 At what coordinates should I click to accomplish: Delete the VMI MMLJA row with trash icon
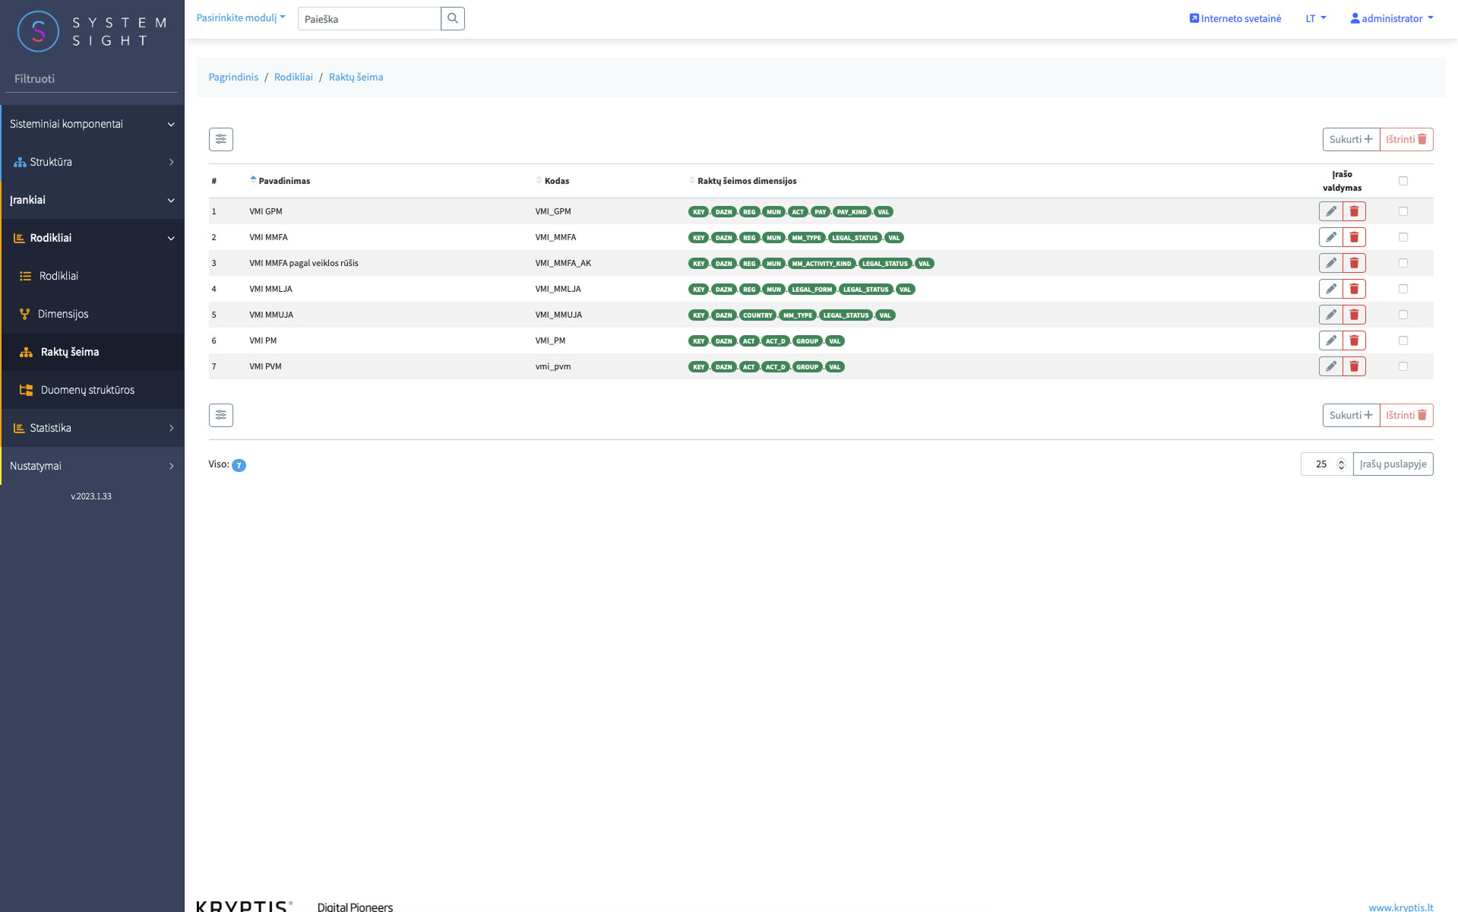click(1354, 289)
